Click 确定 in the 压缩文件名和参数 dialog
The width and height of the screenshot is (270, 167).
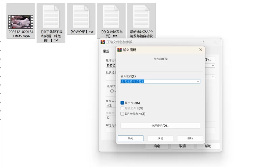coord(157,146)
